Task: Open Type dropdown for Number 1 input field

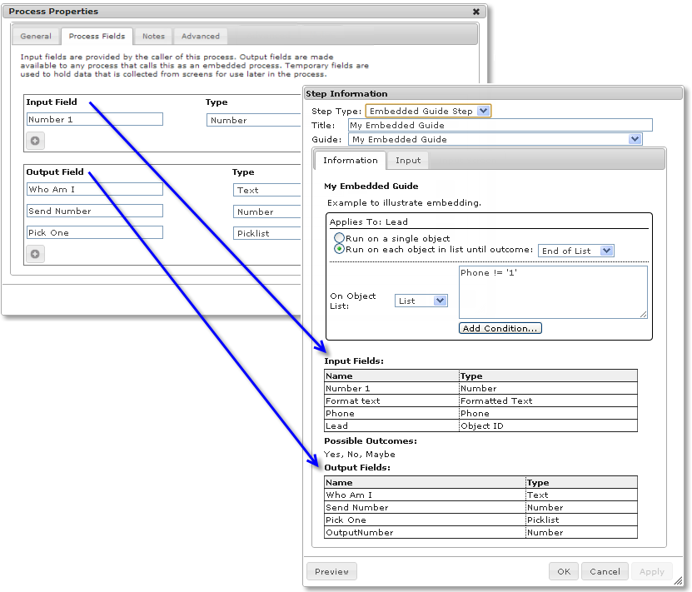Action: [253, 120]
